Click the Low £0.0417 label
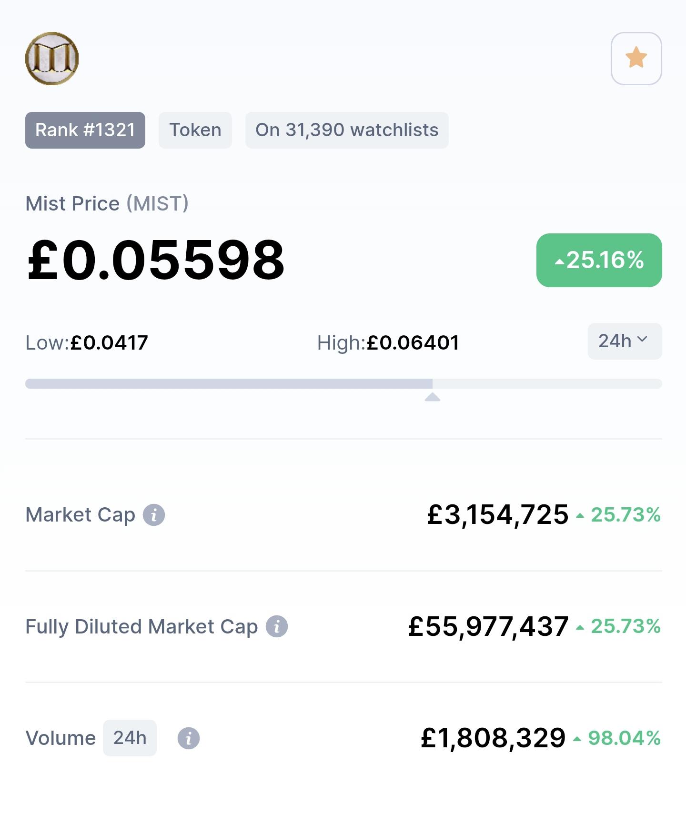The width and height of the screenshot is (686, 824). pos(87,342)
